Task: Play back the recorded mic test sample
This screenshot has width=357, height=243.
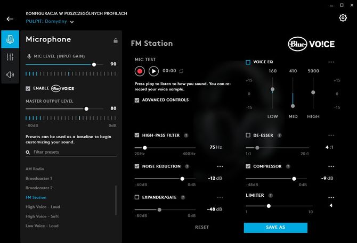Action: 153,71
